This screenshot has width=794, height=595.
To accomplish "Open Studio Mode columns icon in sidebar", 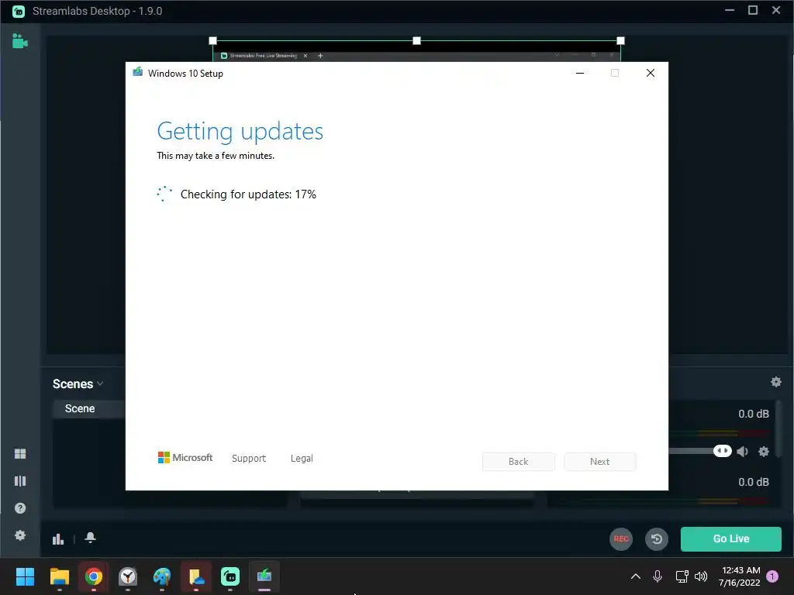I will 20,480.
